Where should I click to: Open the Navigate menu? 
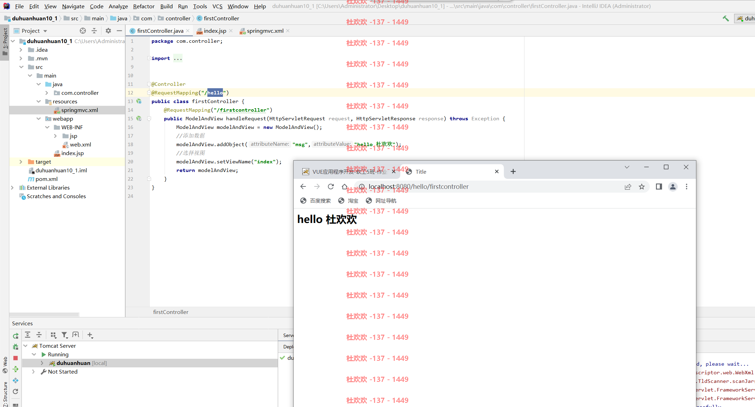click(x=73, y=6)
